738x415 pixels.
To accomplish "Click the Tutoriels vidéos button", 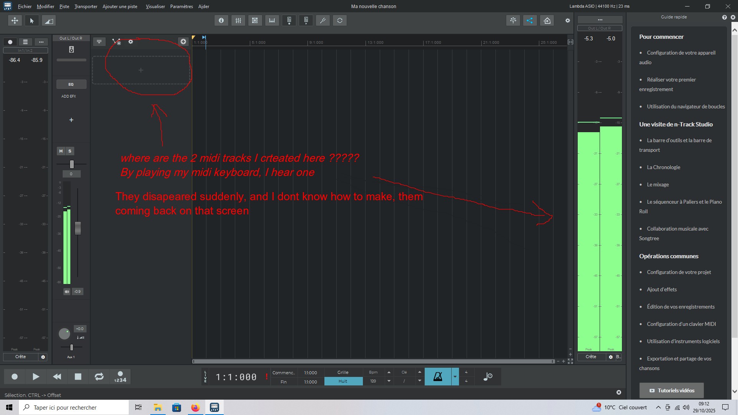I will [x=672, y=390].
